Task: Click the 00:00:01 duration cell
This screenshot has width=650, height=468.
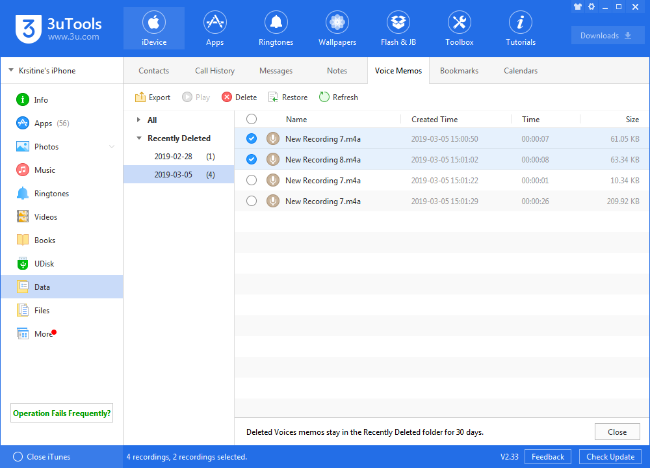Action: (535, 180)
